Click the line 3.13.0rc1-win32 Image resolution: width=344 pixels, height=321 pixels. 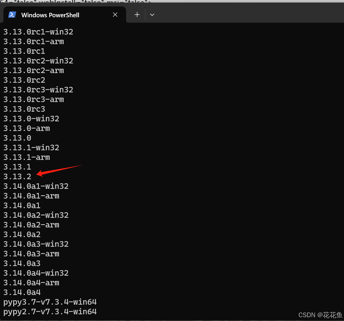(38, 32)
